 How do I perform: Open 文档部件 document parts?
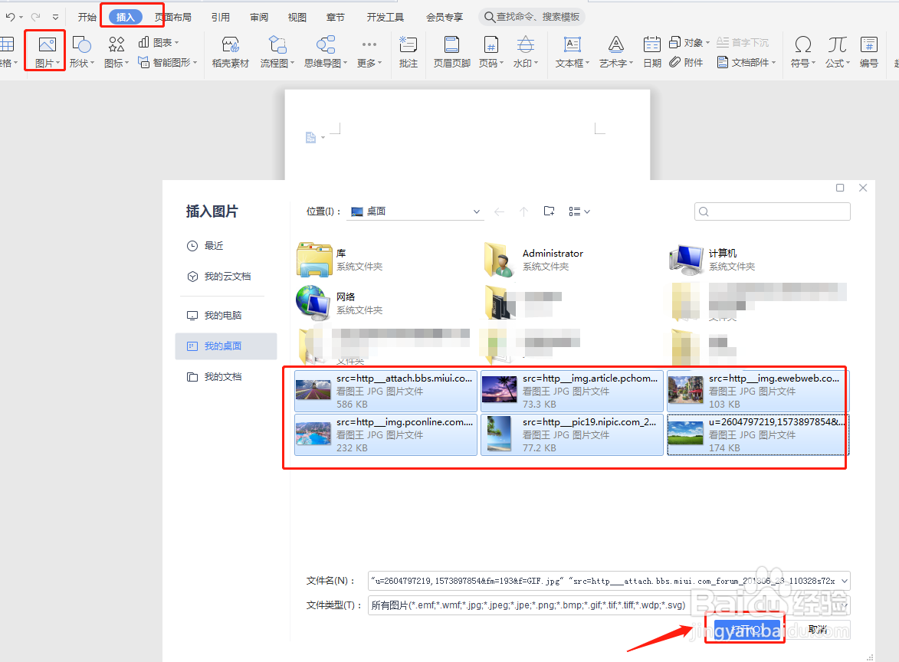(x=746, y=63)
